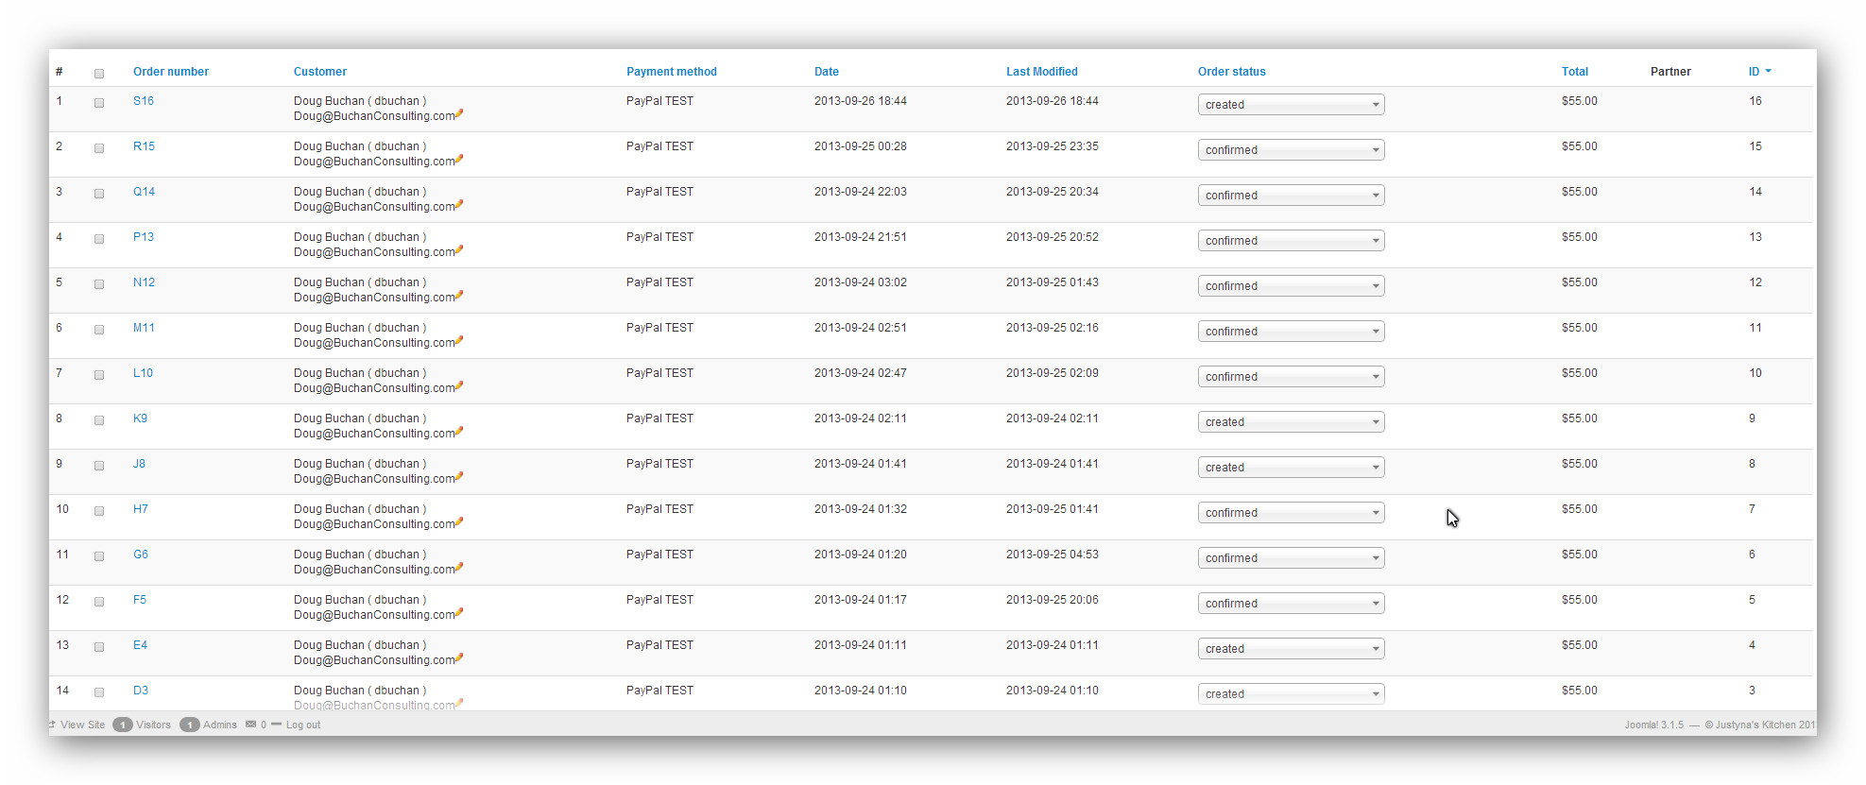
Task: Click the Date column header to sort
Action: tap(827, 72)
